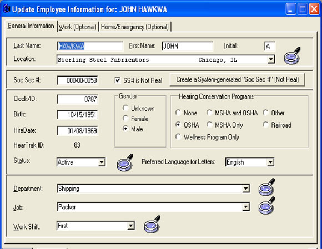Expand the Work Shift dropdown

131,226
